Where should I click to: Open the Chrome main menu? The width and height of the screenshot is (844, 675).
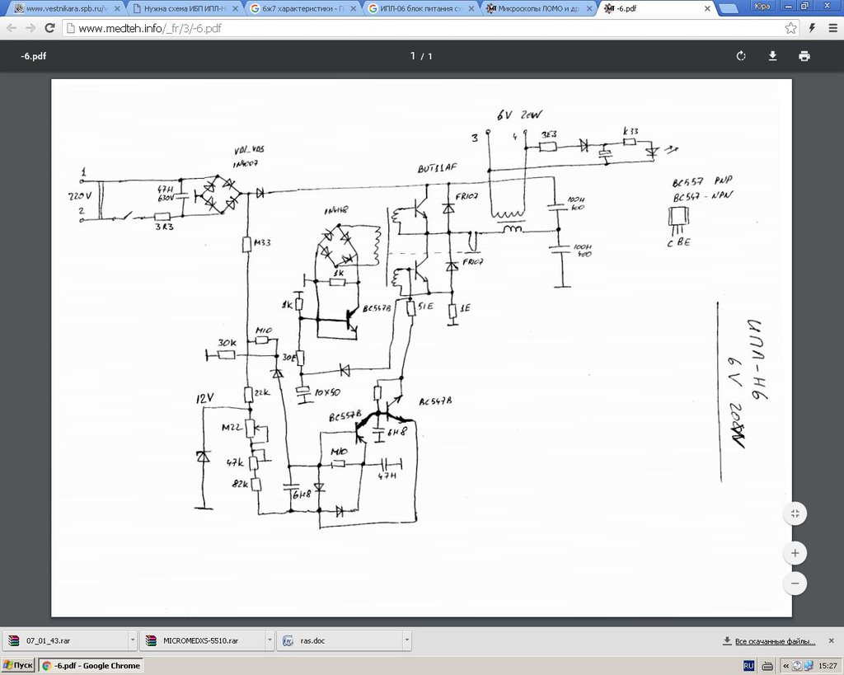[x=832, y=28]
